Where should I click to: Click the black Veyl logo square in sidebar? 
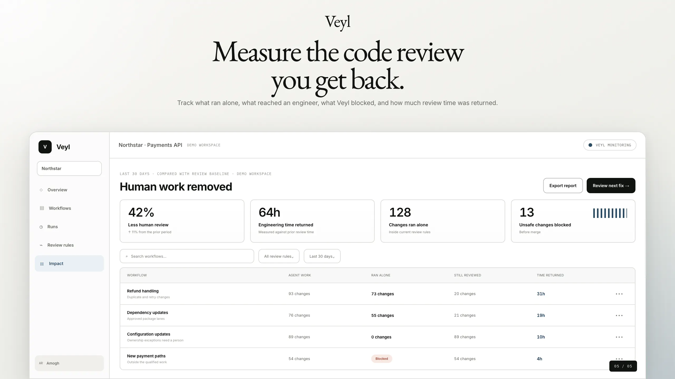point(45,147)
